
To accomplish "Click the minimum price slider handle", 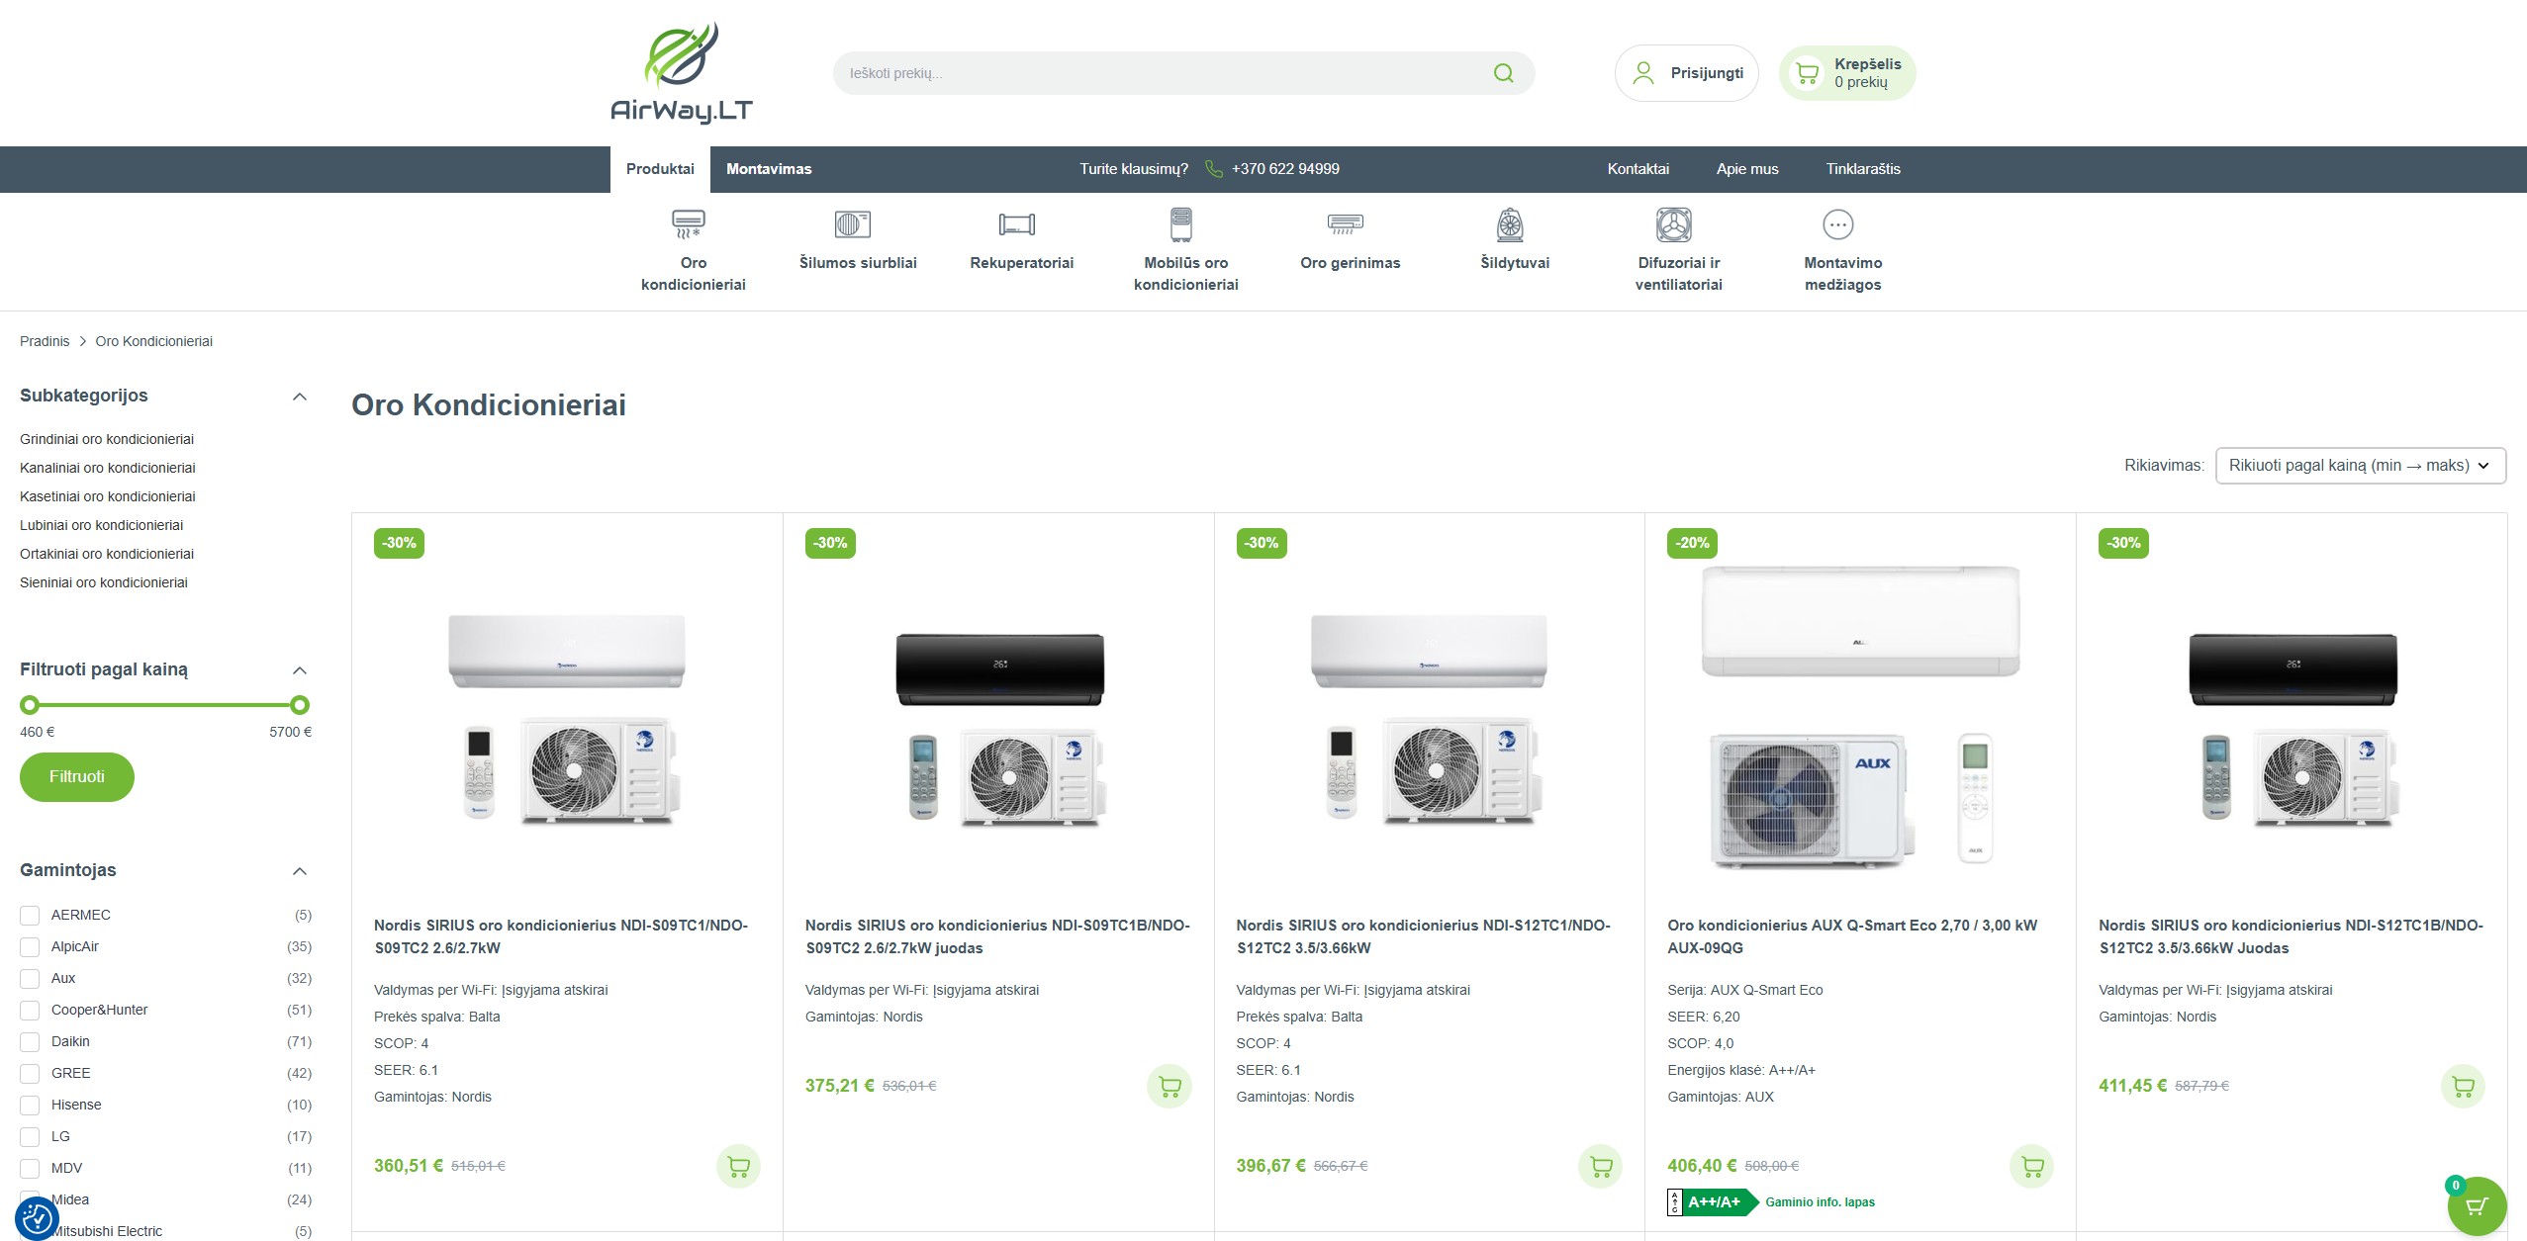I will pos(30,705).
